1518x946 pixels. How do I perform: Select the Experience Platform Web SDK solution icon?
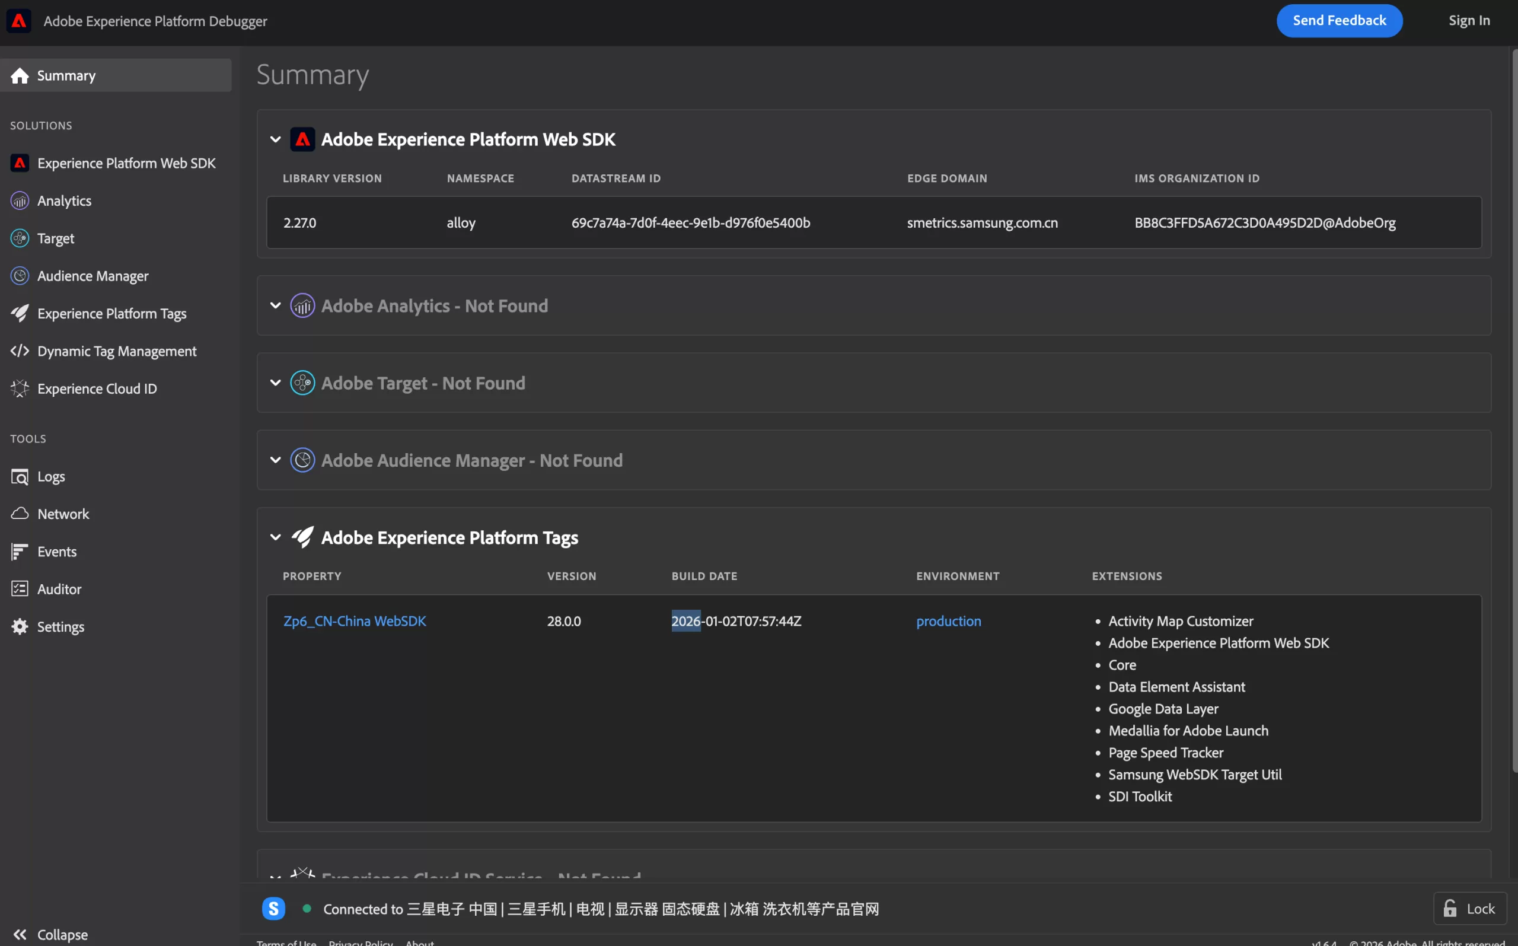[20, 163]
